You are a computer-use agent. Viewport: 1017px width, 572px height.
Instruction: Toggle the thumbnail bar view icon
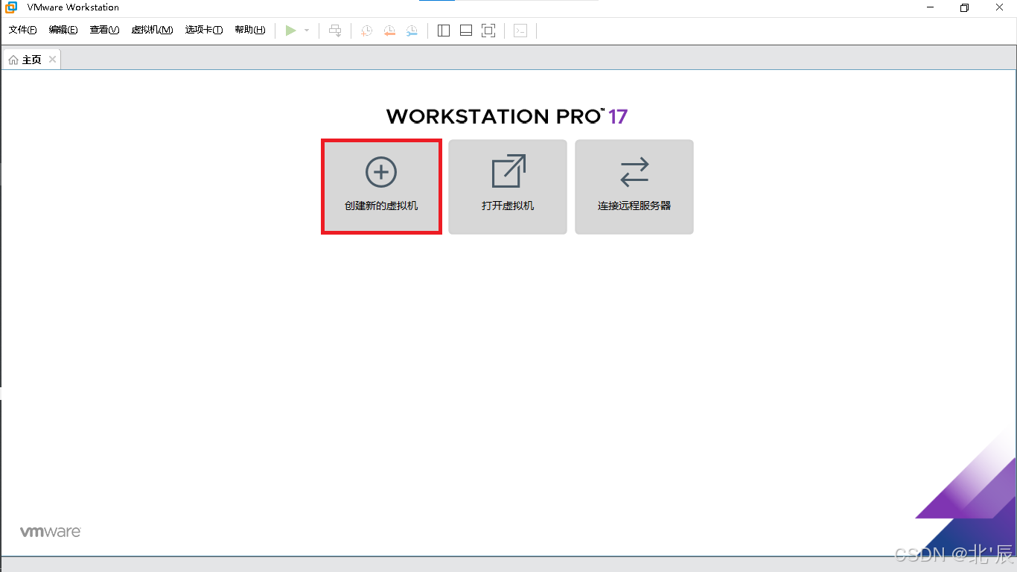(x=466, y=31)
